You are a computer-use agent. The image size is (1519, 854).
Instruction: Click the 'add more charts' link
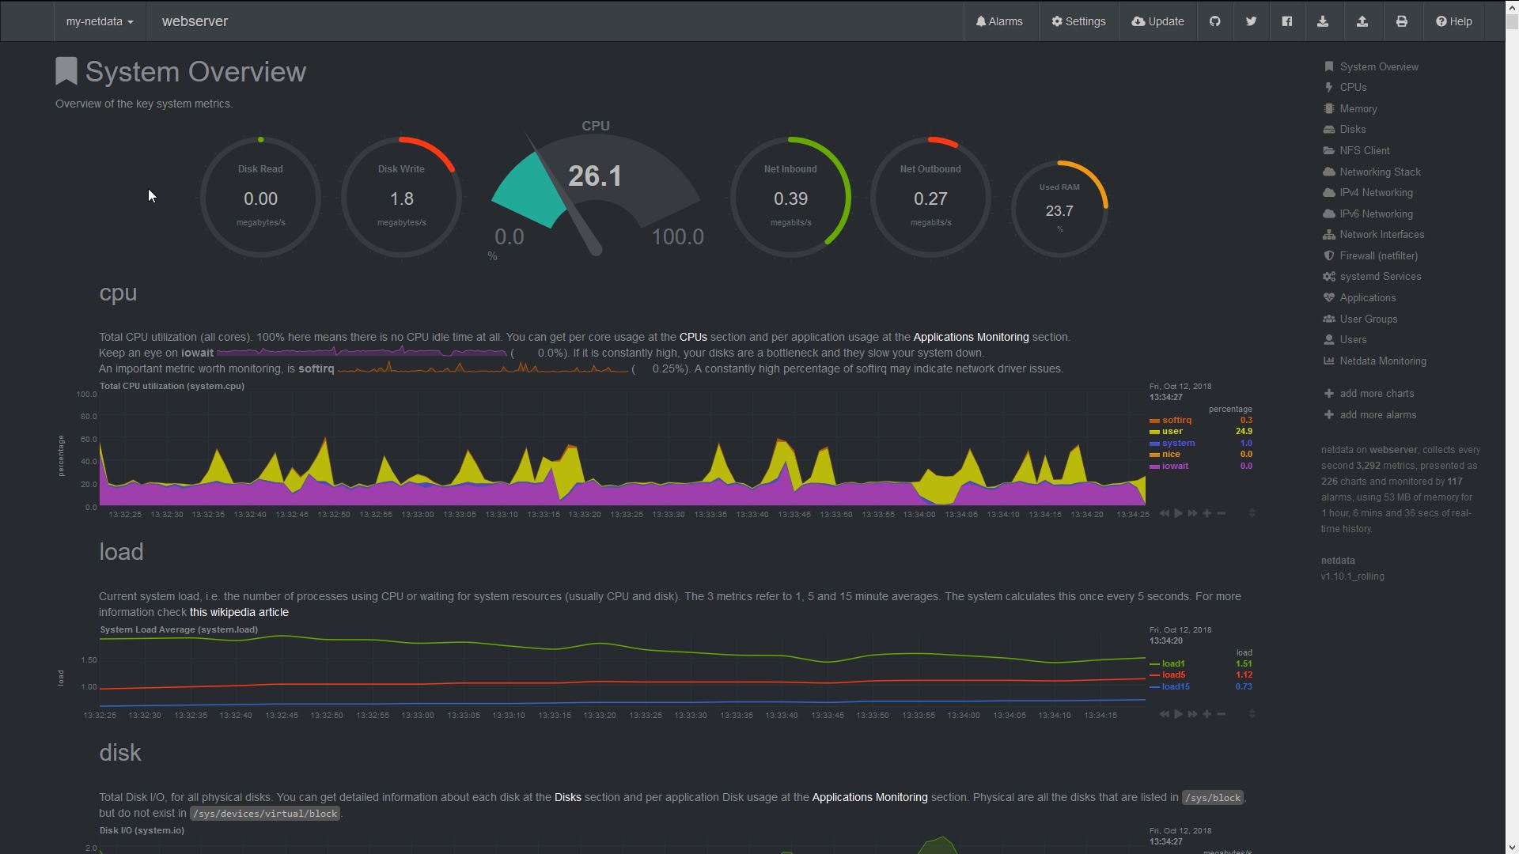(x=1377, y=393)
